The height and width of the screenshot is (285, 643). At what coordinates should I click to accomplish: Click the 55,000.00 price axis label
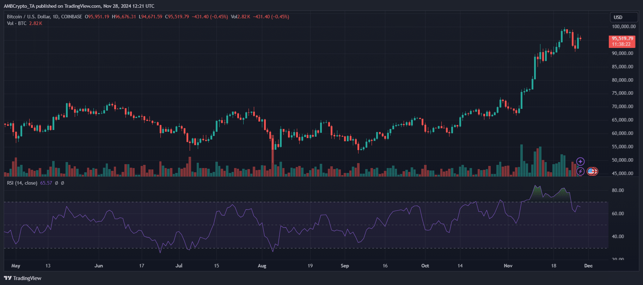(x=622, y=147)
